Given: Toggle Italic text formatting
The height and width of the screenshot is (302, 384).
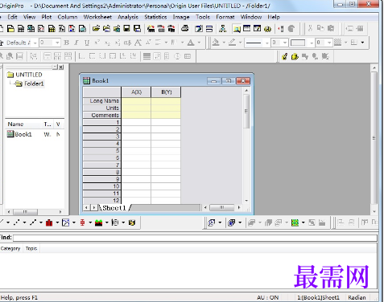Looking at the screenshot, I should click(76, 43).
